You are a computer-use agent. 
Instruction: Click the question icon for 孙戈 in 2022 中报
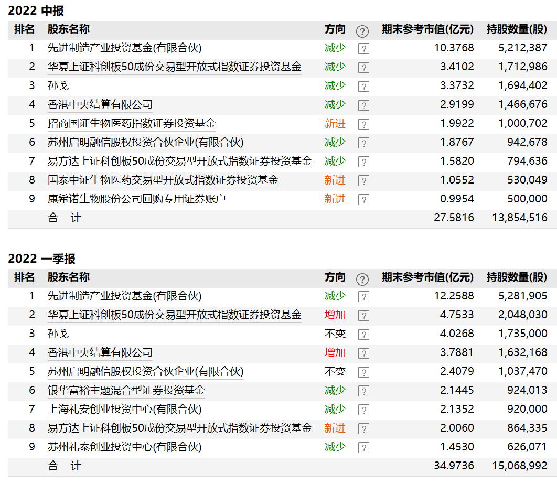pos(363,87)
